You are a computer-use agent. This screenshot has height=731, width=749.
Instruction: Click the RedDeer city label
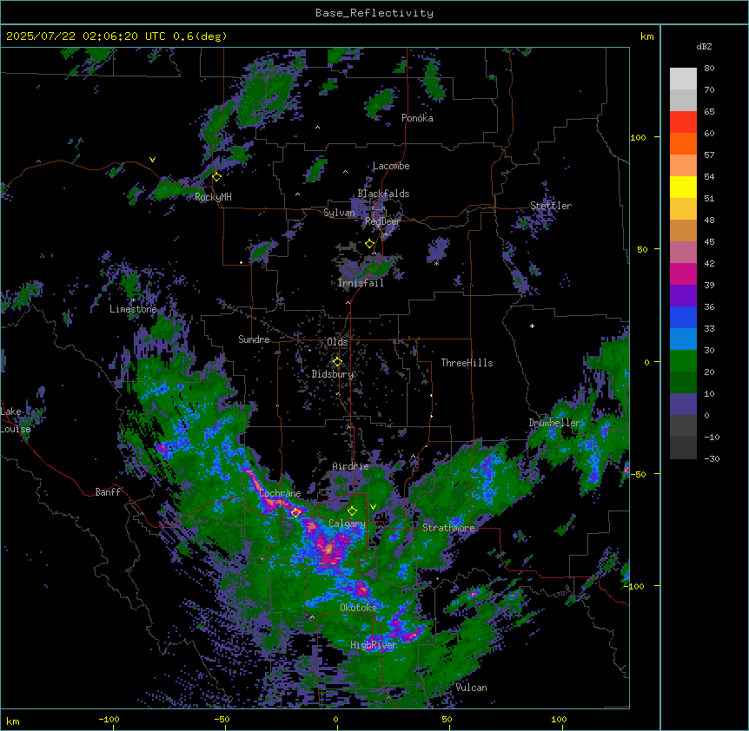(x=382, y=221)
